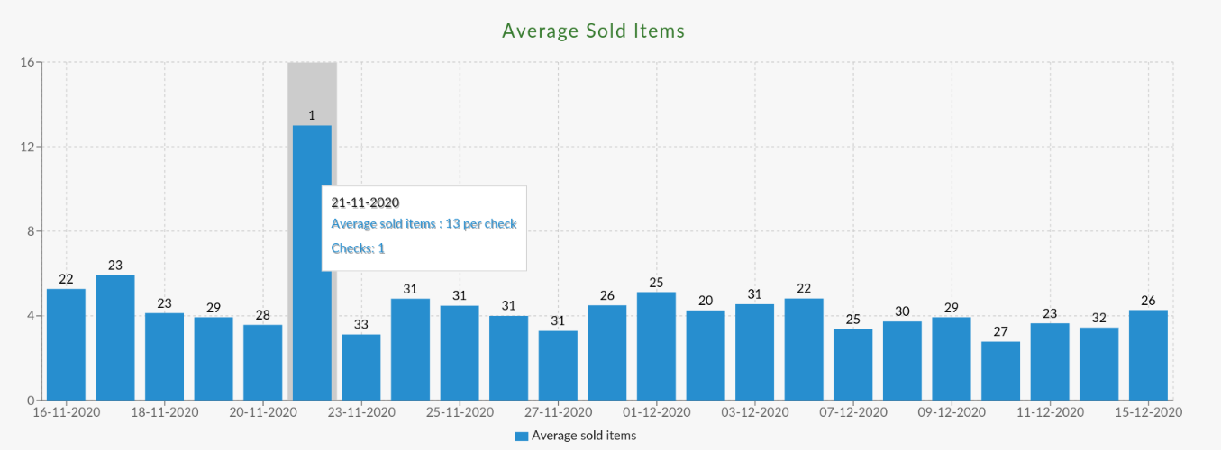This screenshot has height=450, width=1221.
Task: Select the bar above the 16-11-2020 label
Action: 66,345
